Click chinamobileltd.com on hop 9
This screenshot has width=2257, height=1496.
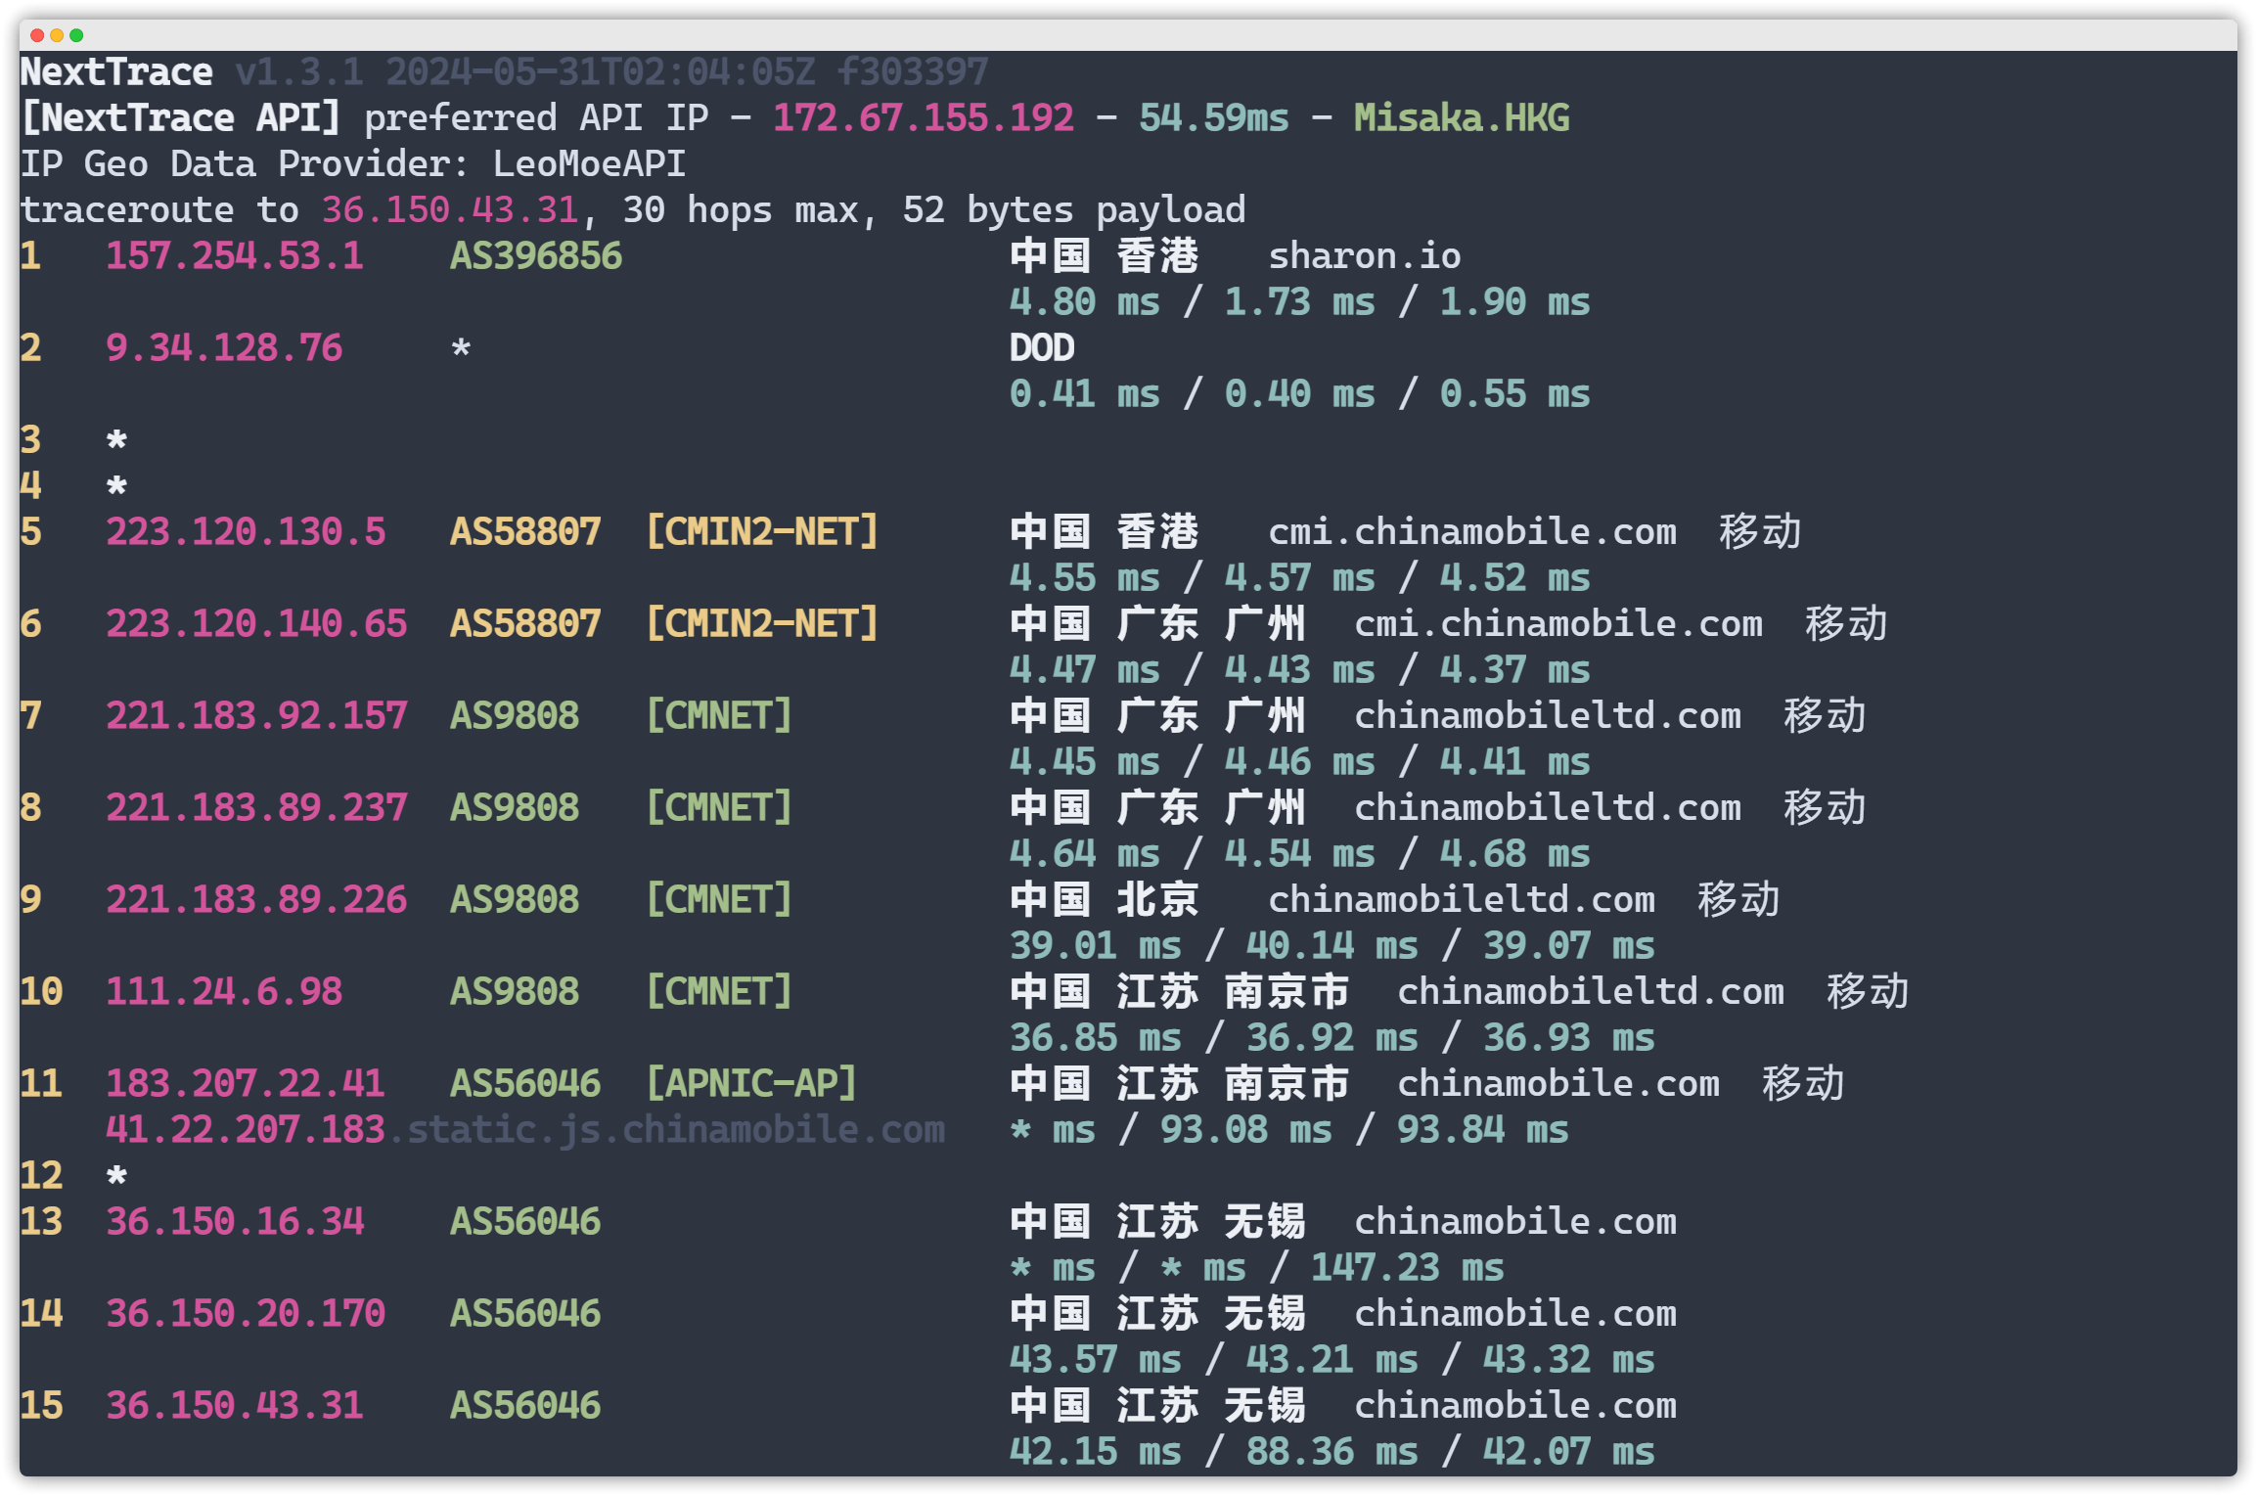pos(1462,900)
